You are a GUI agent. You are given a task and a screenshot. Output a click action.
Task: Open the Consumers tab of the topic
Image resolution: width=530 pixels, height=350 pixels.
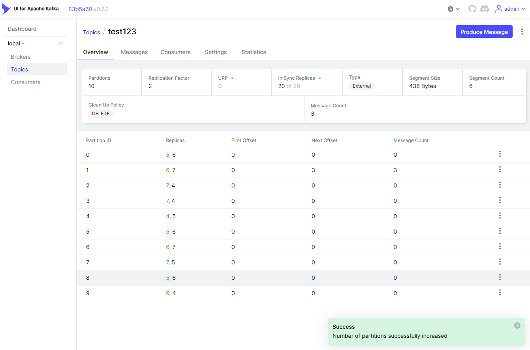(175, 52)
